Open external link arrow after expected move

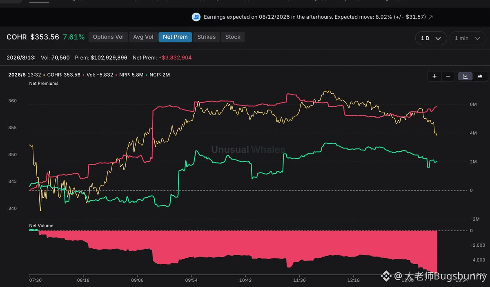431,17
